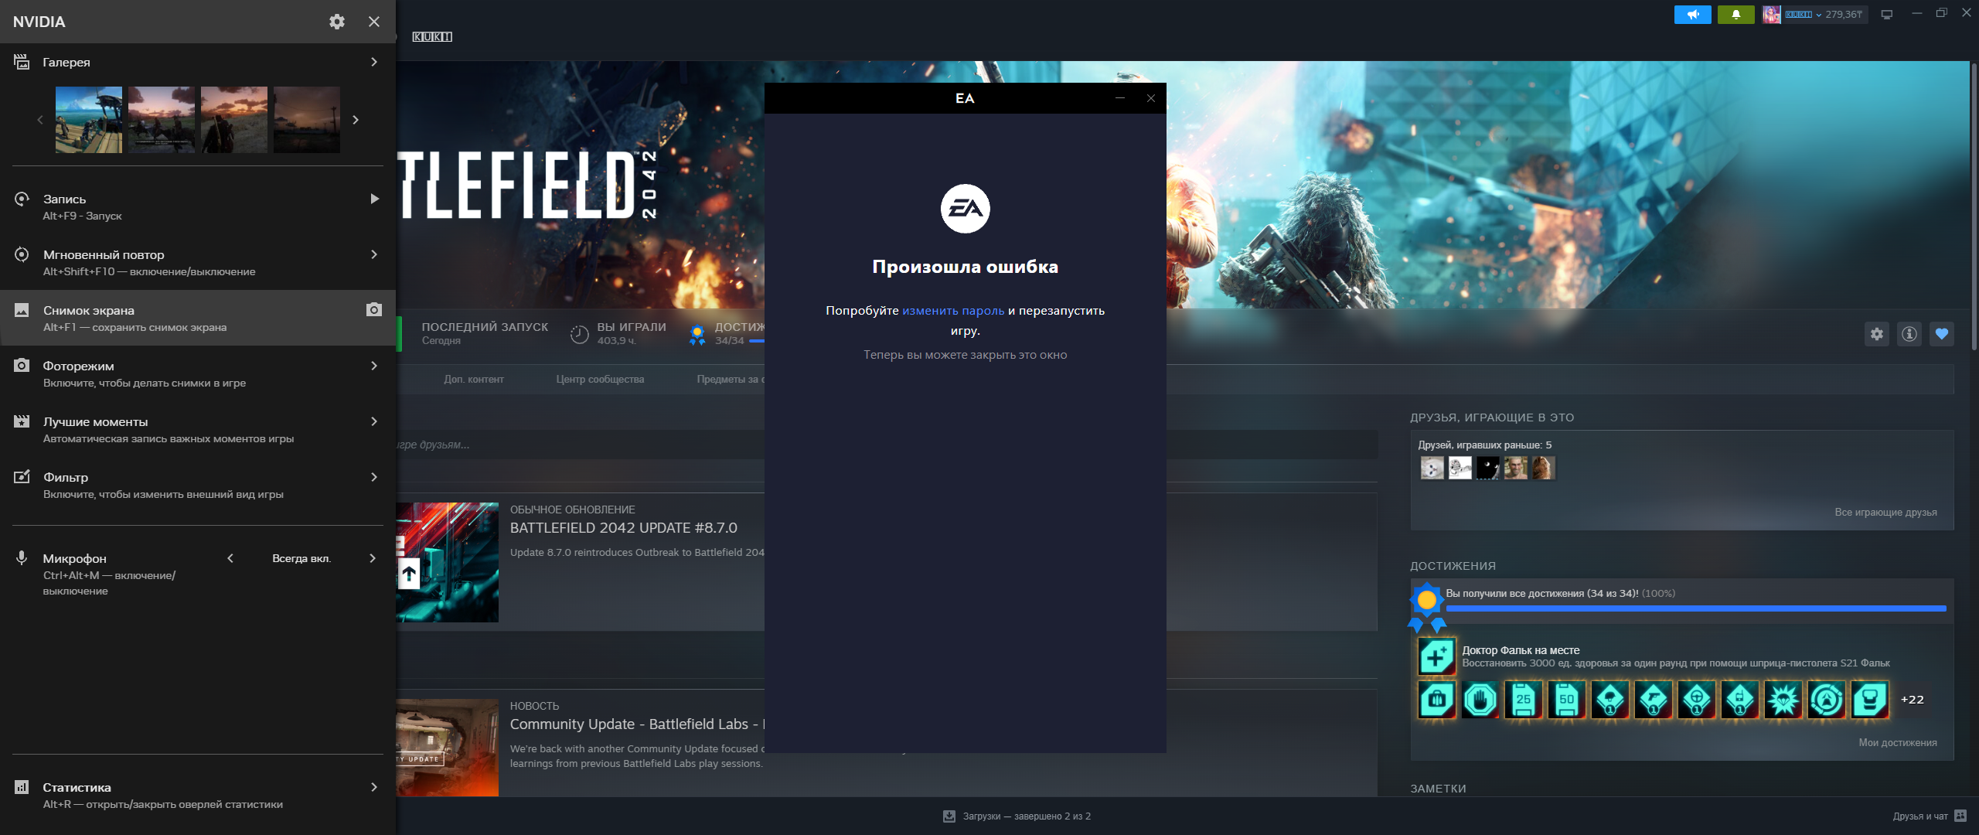Click the Галерея gallery icon
The image size is (1979, 835).
tap(22, 62)
